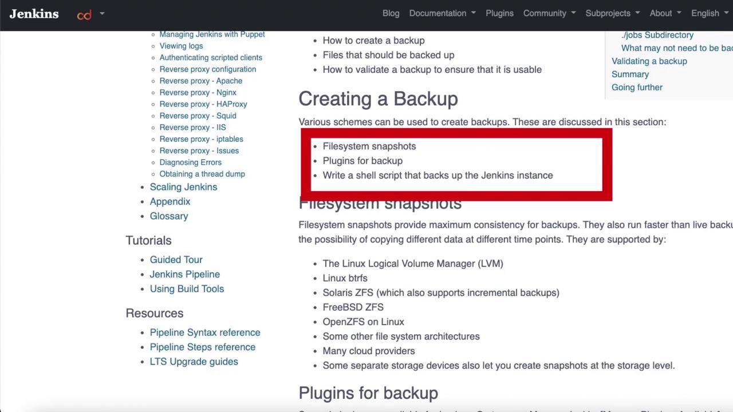
Task: Click the 'Linux btrfs' list item
Action: pyautogui.click(x=345, y=278)
